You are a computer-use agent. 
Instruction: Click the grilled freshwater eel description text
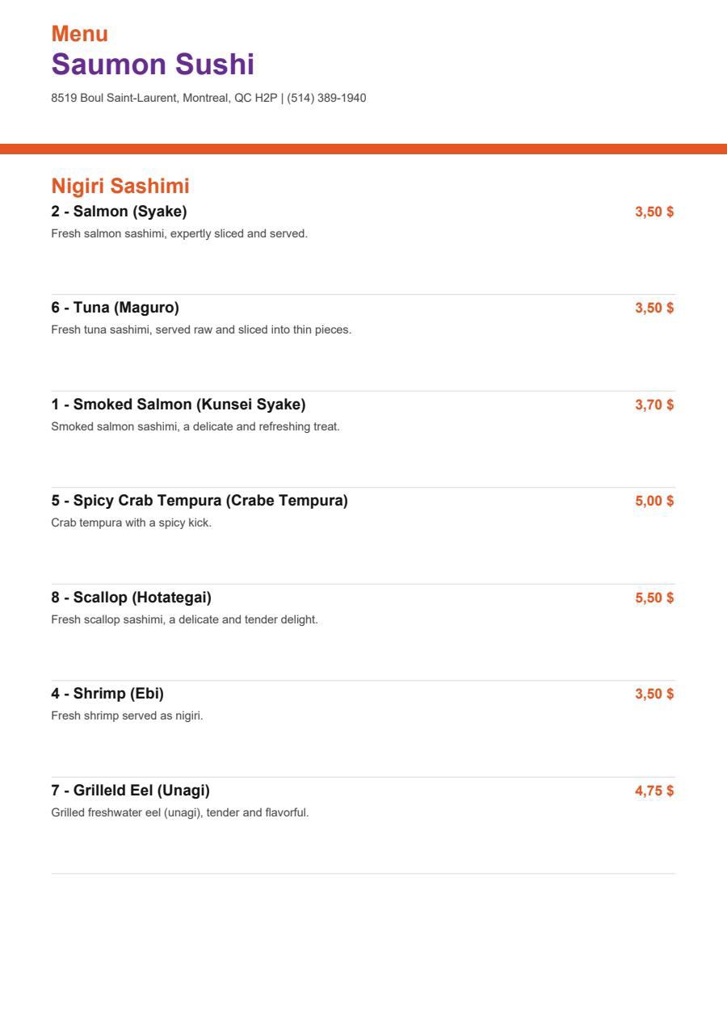(180, 812)
